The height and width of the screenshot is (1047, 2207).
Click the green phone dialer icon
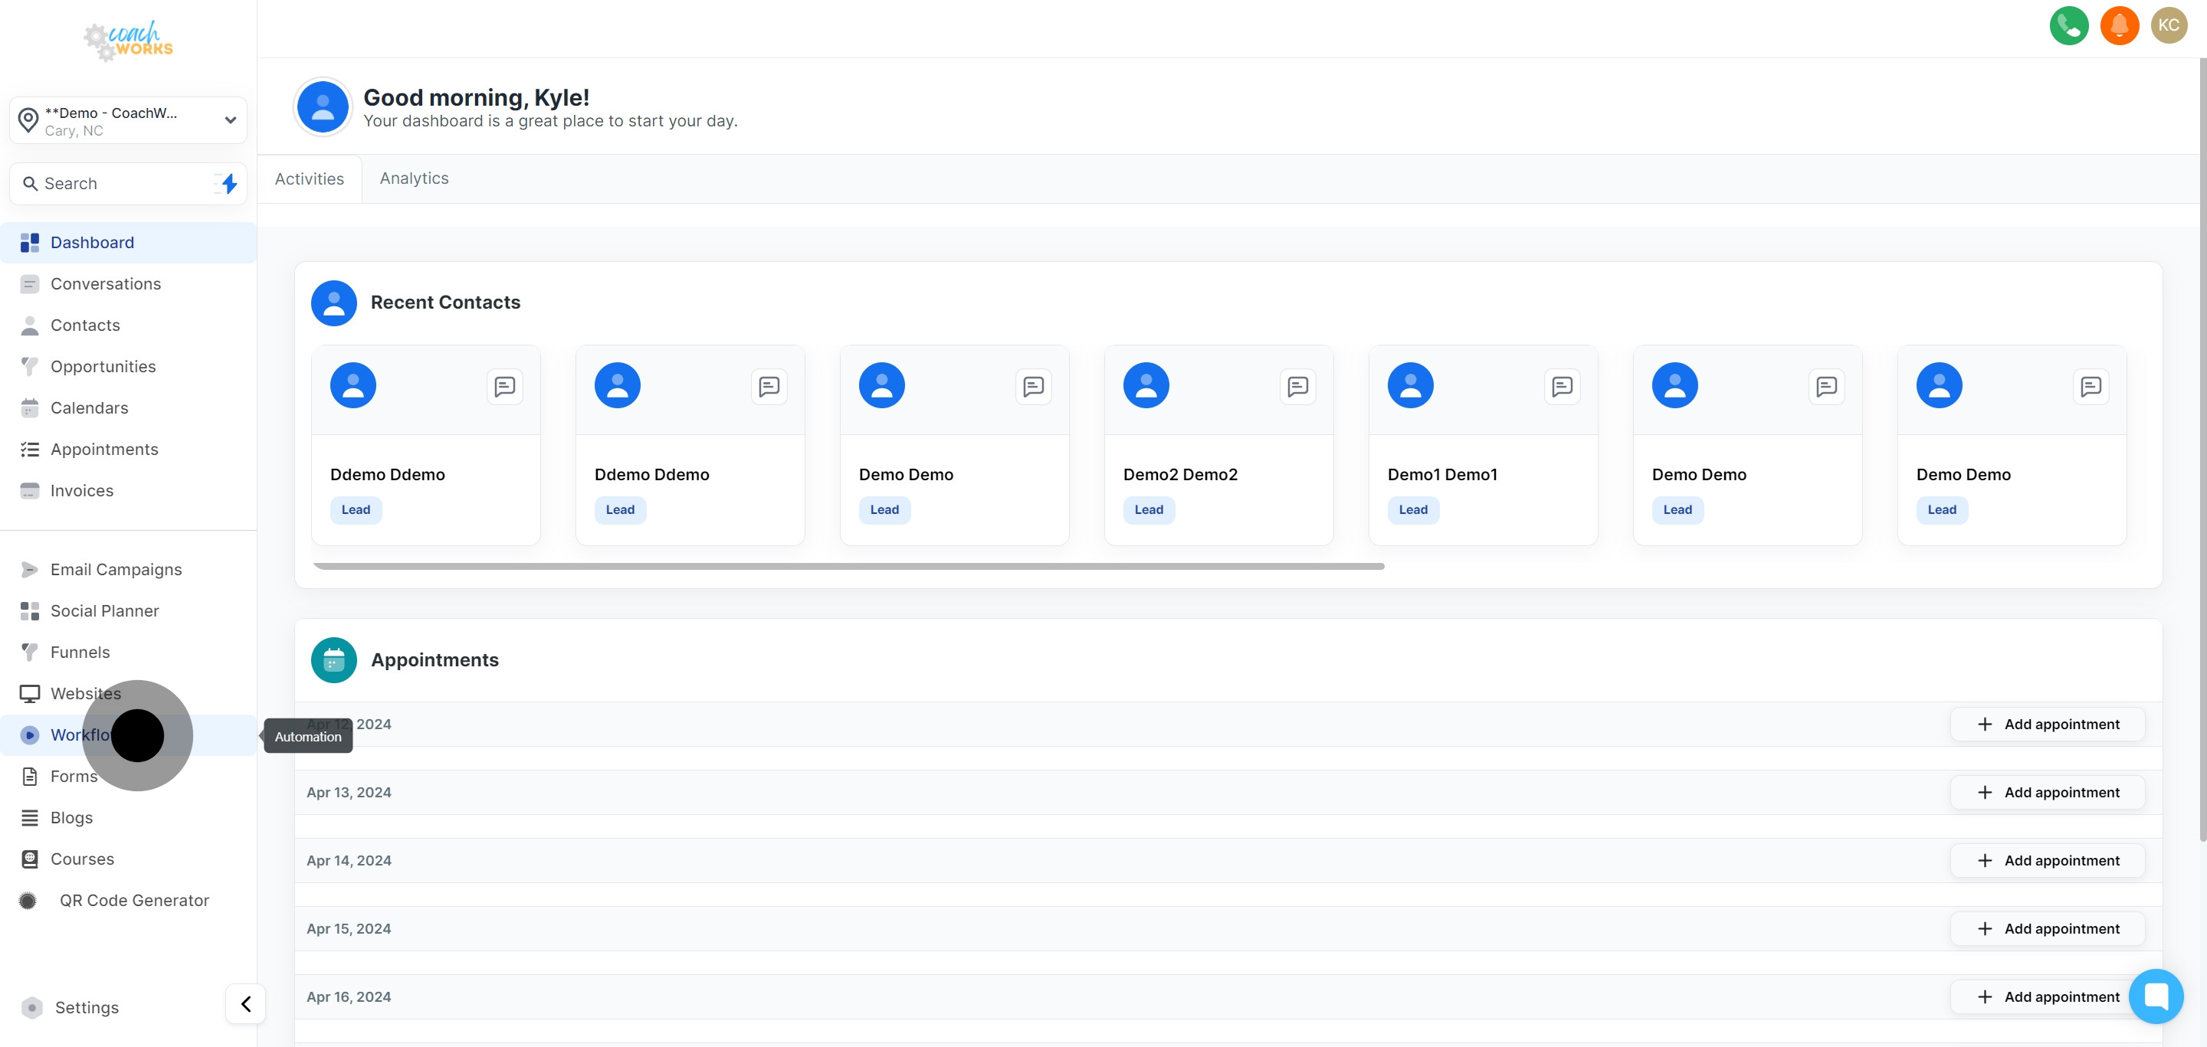coord(2068,26)
